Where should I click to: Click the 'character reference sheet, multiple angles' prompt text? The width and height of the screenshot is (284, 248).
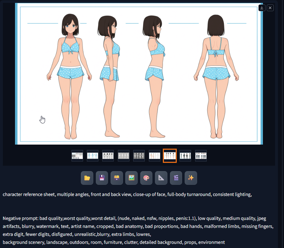click(46, 194)
